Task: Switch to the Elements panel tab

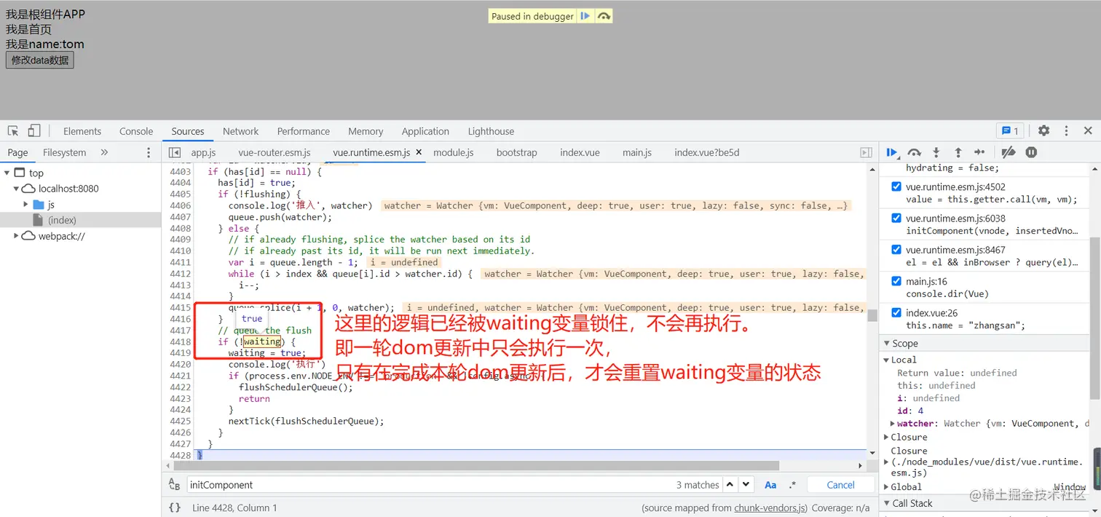Action: (82, 131)
